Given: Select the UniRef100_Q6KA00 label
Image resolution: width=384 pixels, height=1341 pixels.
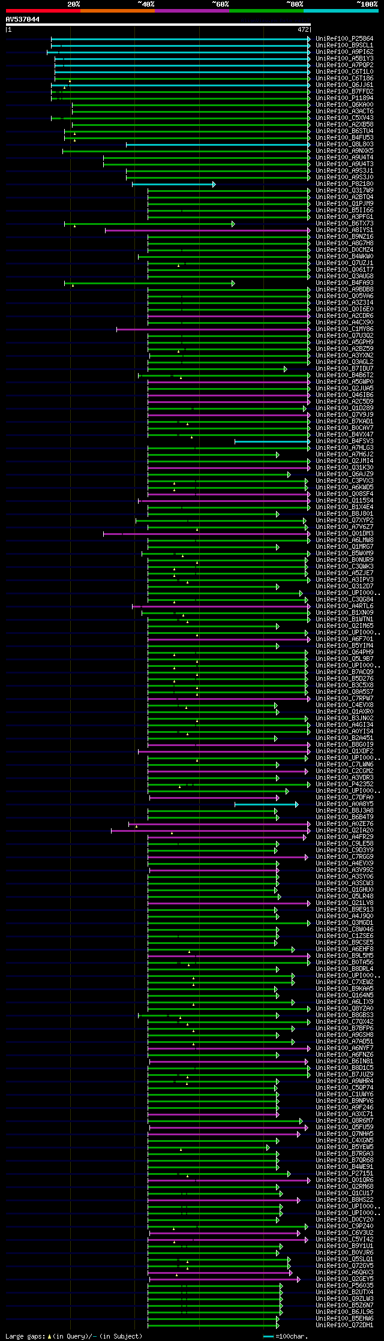Looking at the screenshot, I should click(x=344, y=105).
